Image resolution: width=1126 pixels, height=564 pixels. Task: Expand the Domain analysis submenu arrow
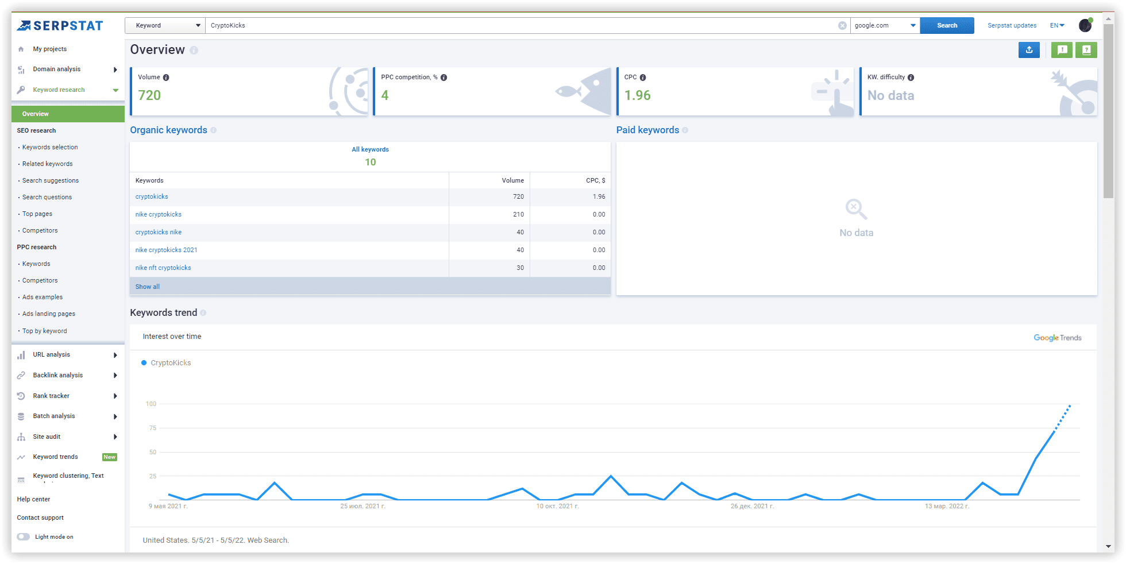(x=115, y=70)
